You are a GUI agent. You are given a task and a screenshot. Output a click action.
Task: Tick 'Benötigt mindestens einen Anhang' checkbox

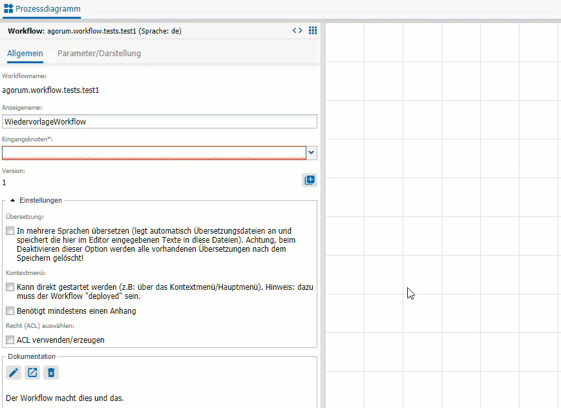10,311
